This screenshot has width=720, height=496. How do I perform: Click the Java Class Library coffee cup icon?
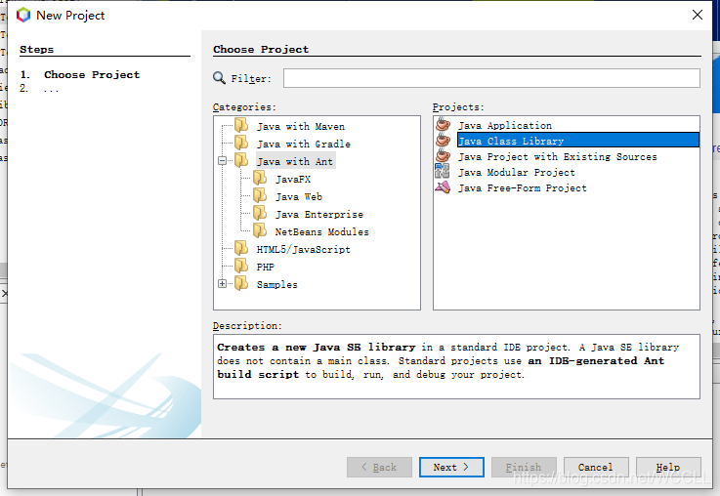pos(444,140)
